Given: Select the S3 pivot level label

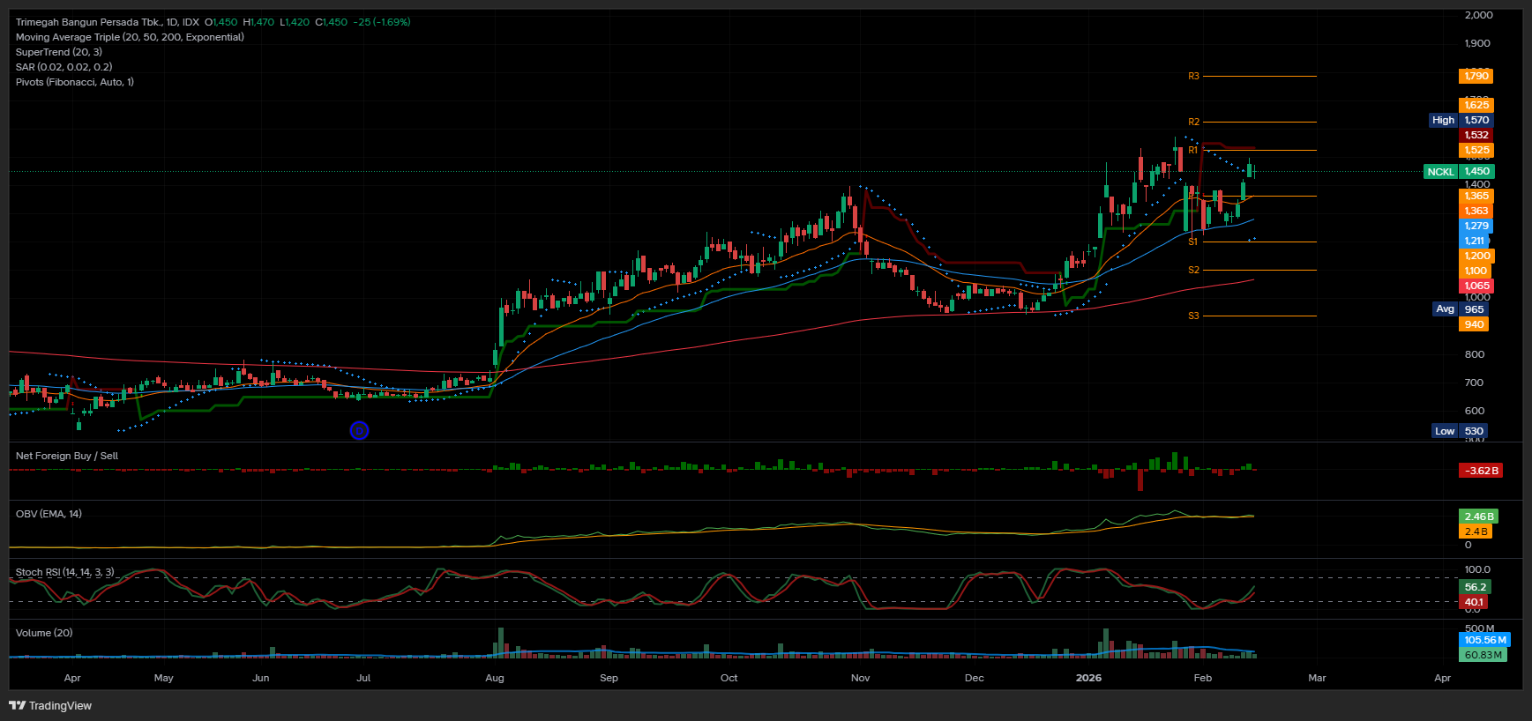Looking at the screenshot, I should pos(1193,316).
